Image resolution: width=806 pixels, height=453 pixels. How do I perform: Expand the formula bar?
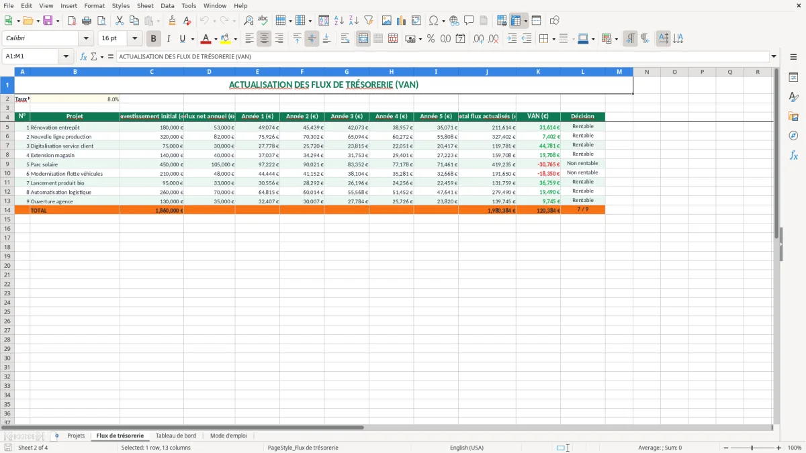pyautogui.click(x=774, y=56)
